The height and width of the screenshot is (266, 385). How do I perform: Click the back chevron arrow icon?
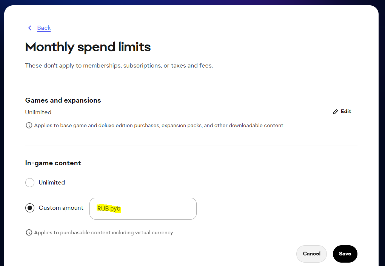point(30,28)
